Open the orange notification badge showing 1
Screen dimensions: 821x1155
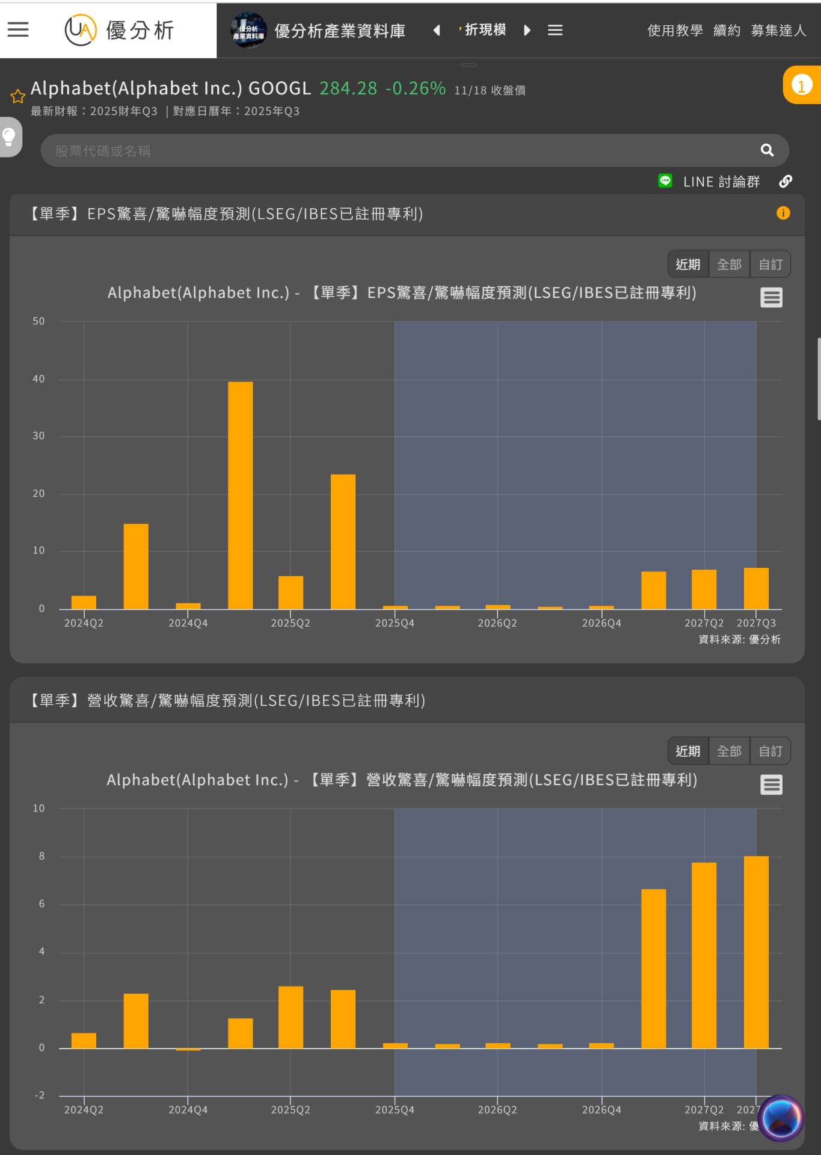(802, 85)
